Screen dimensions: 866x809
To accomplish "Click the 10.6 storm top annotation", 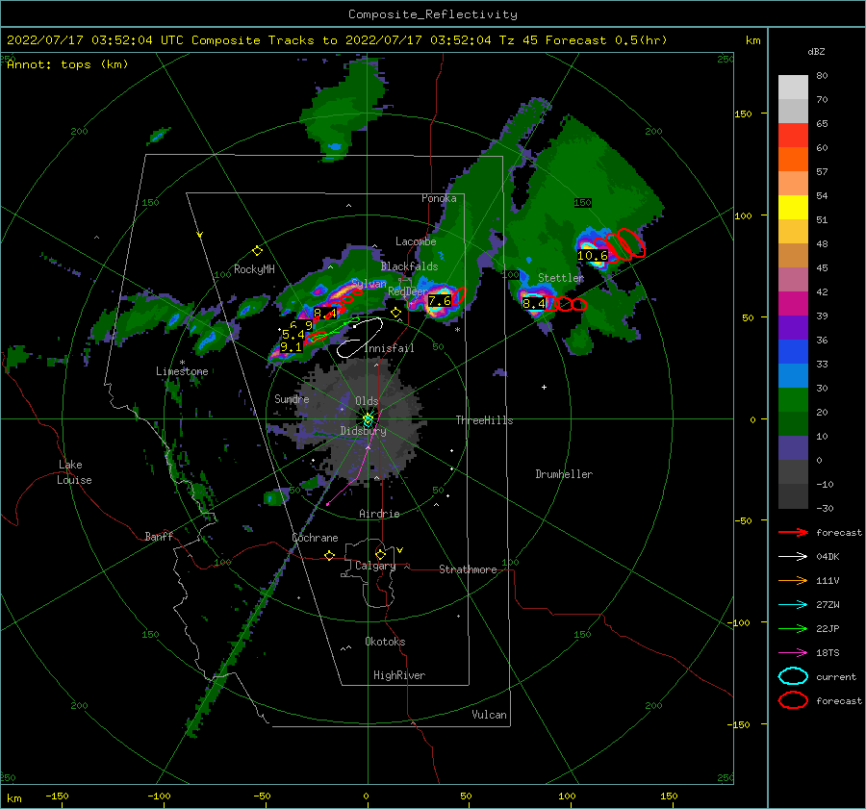I will click(x=593, y=256).
